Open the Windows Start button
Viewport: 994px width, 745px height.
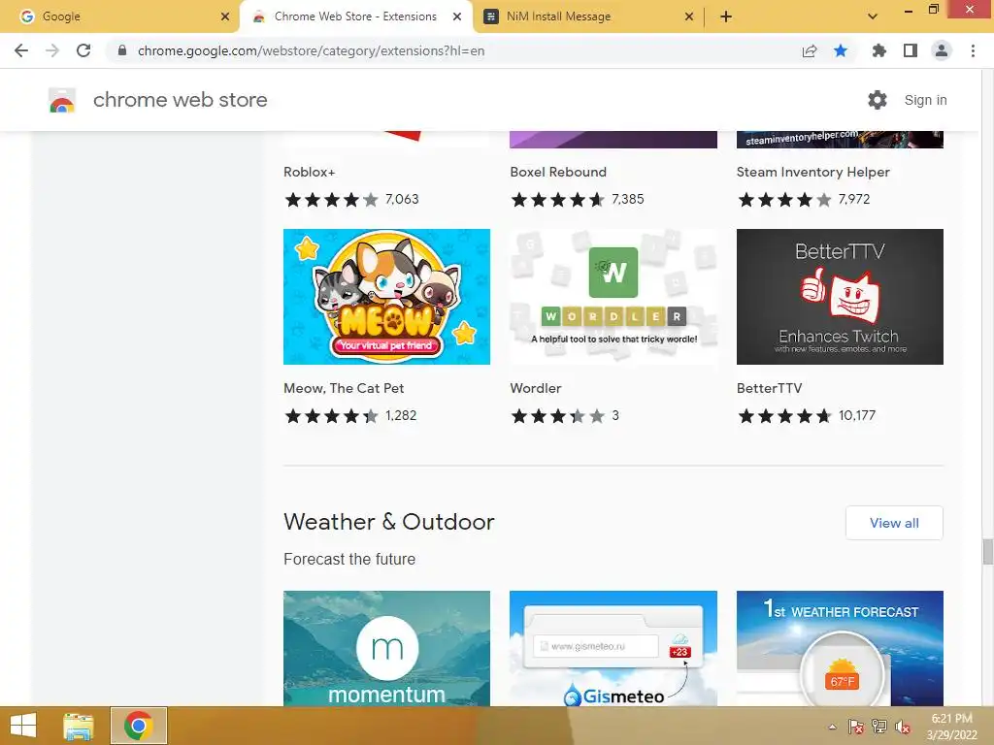23,726
